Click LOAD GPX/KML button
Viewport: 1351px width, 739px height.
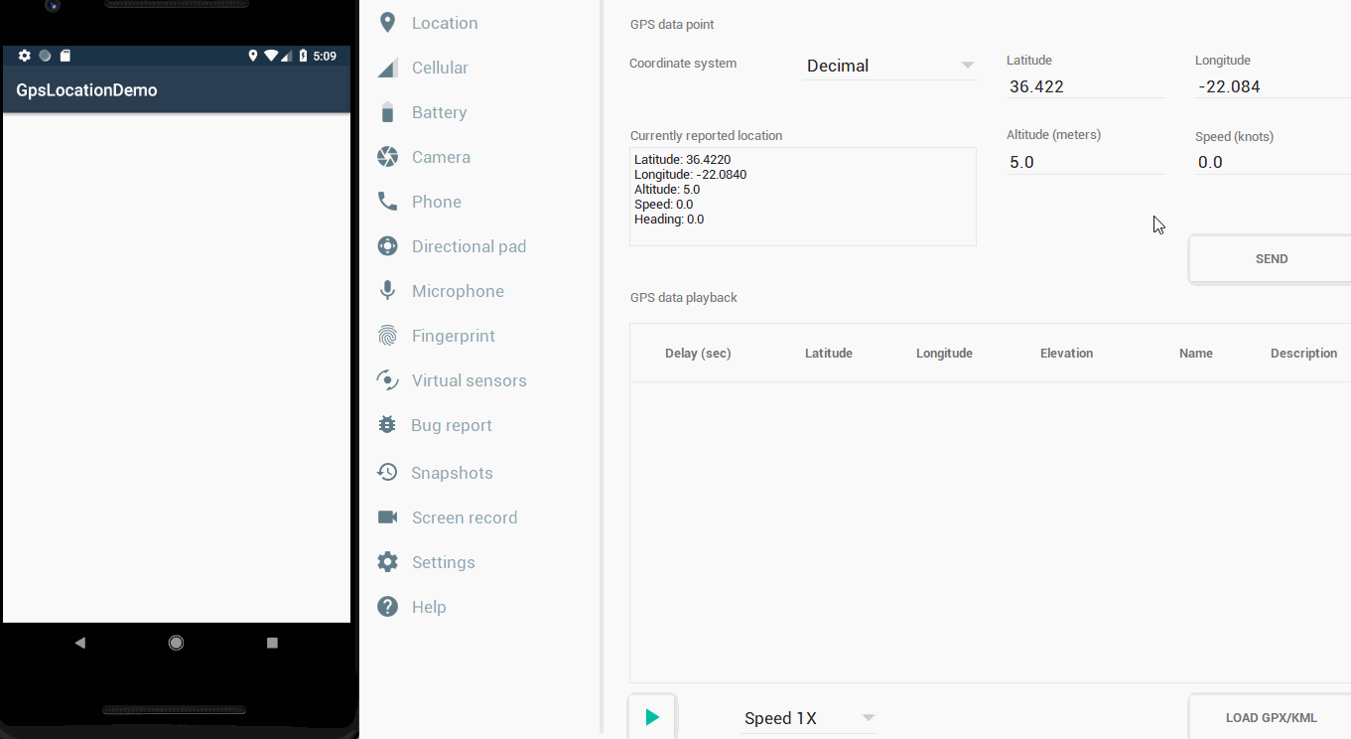[x=1273, y=716]
